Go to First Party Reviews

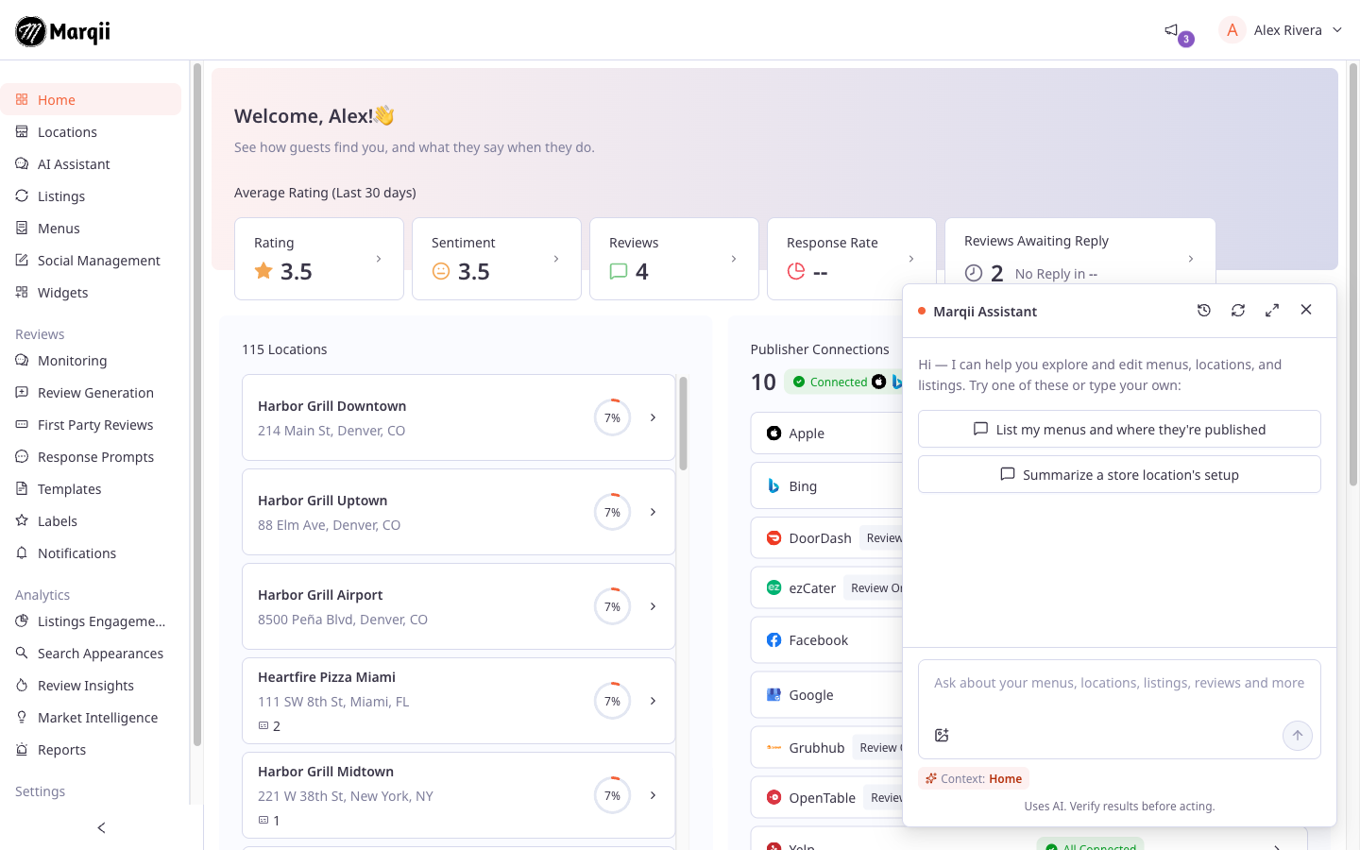[x=91, y=425]
